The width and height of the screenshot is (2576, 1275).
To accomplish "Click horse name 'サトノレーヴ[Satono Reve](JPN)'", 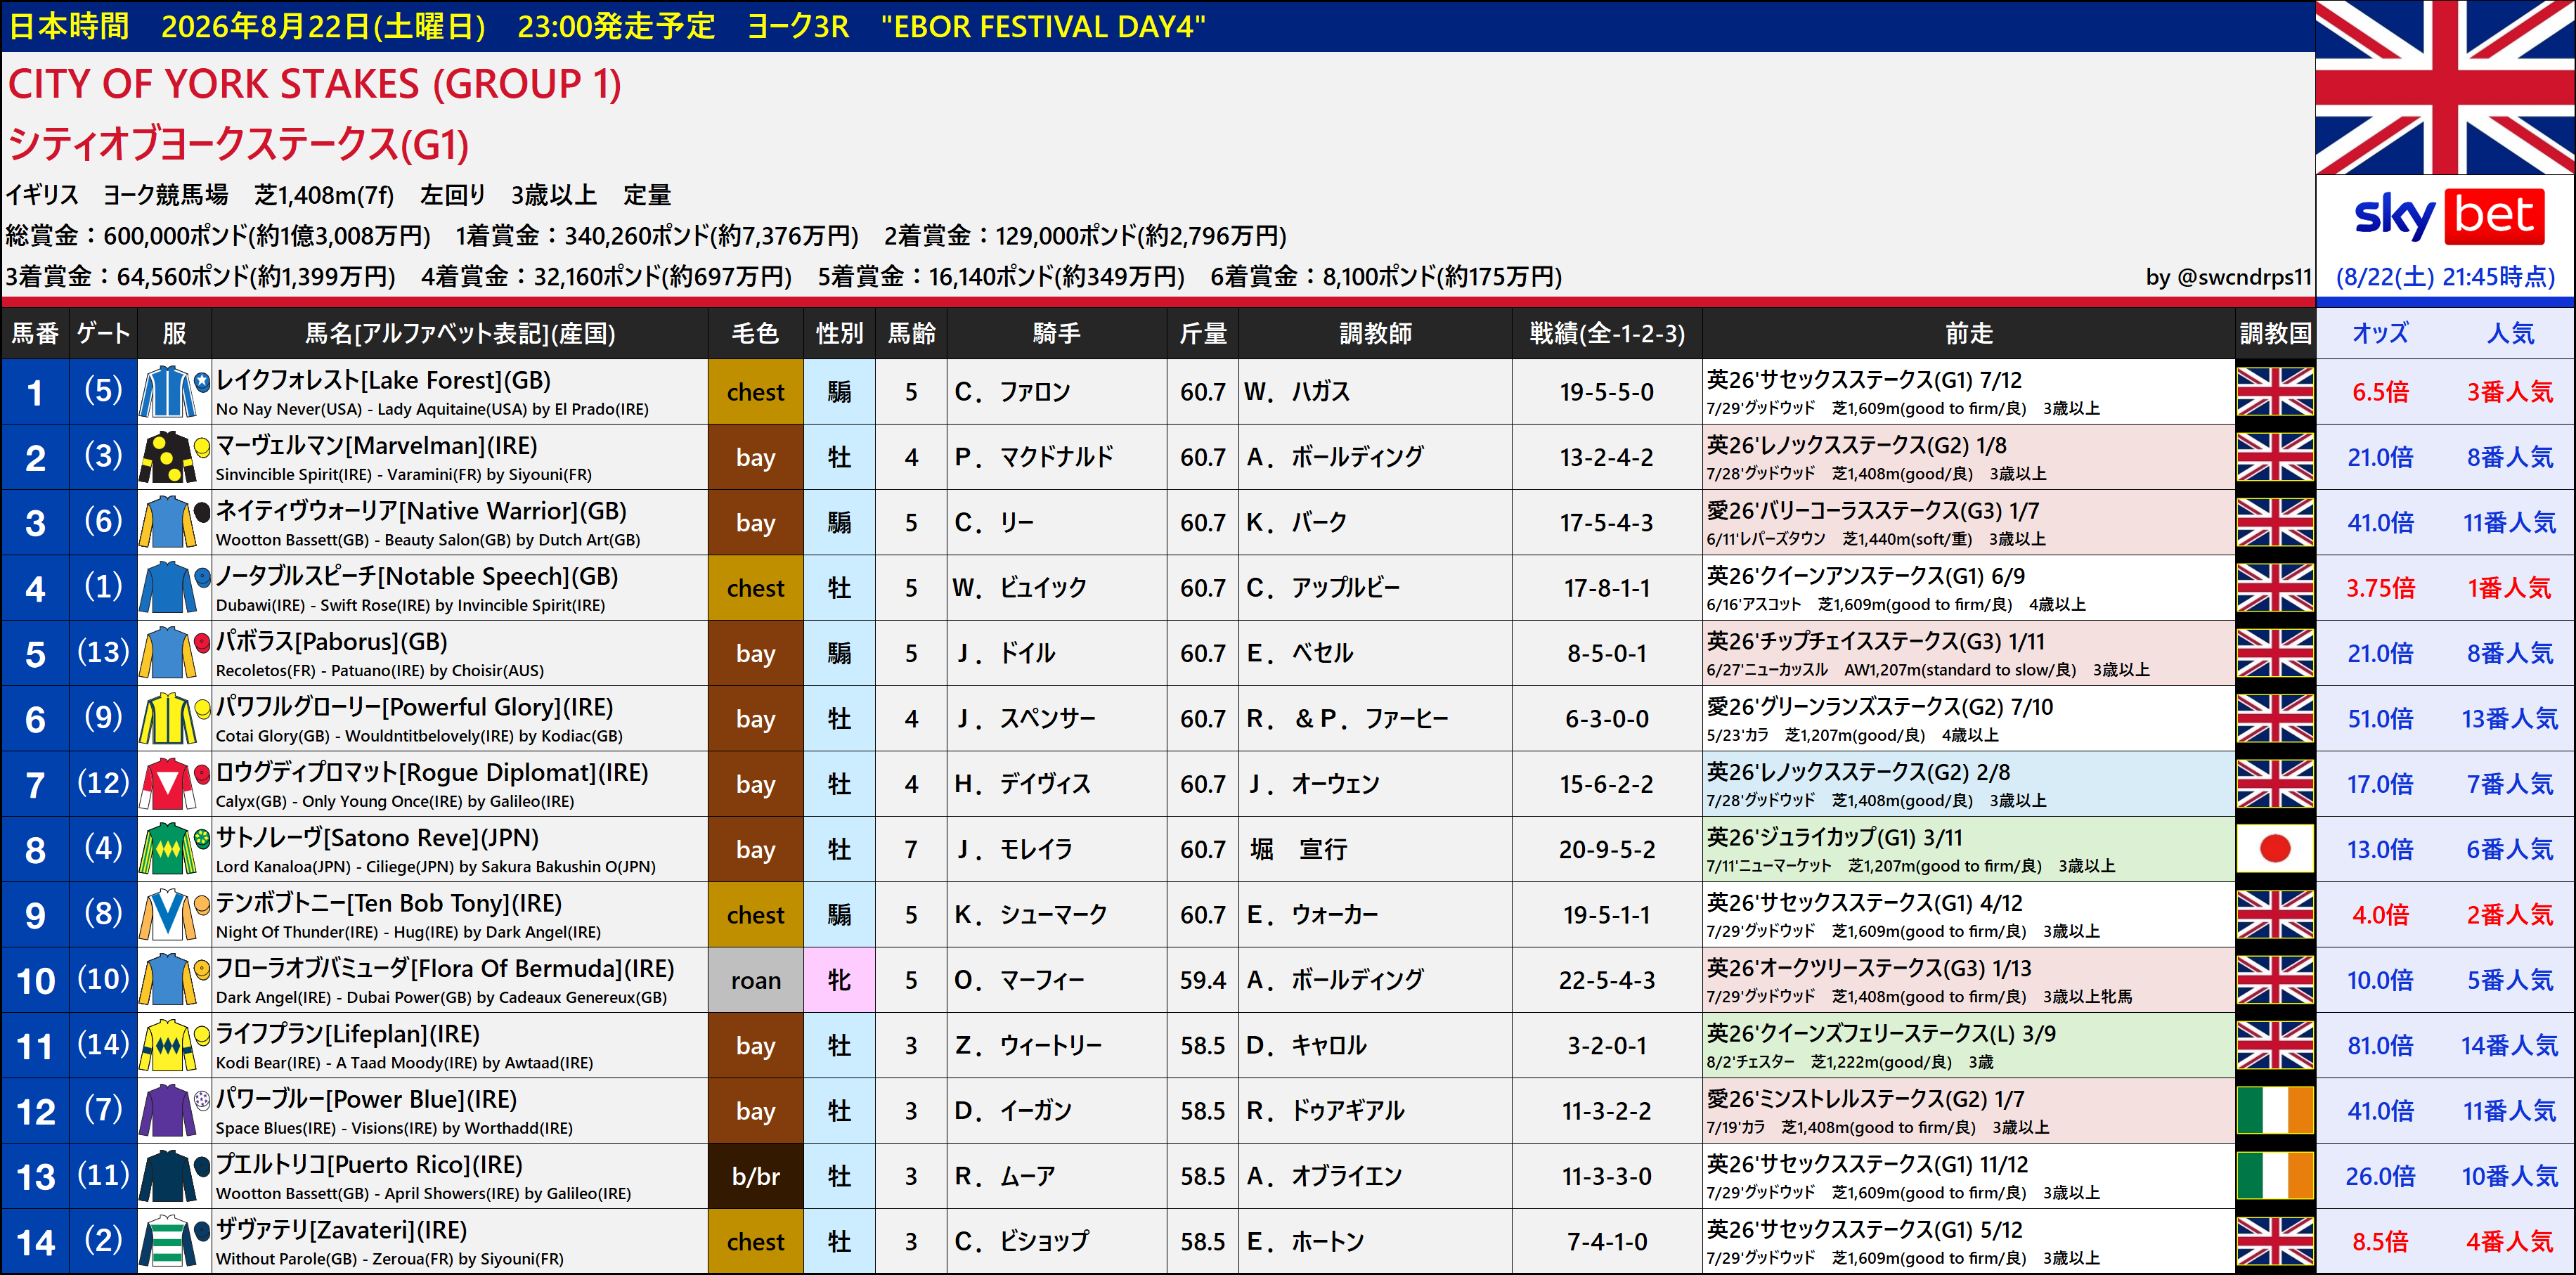I will click(x=378, y=837).
